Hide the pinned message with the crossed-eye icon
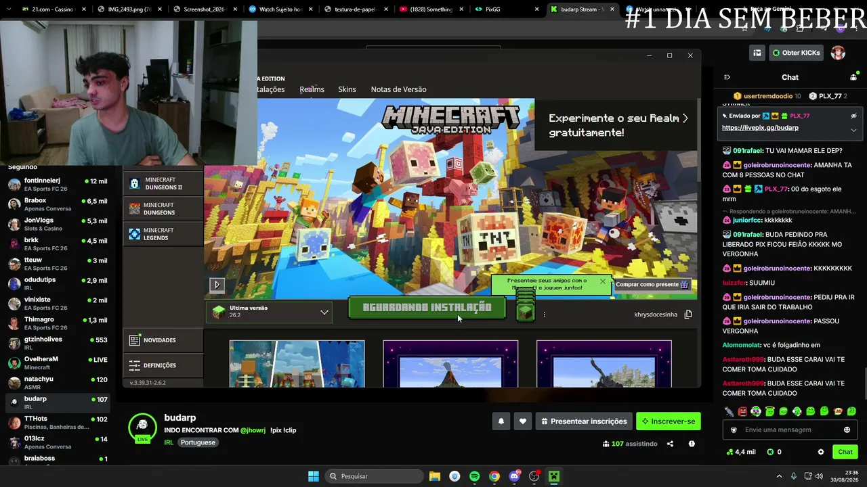Viewport: 867px width, 487px height. 853,116
